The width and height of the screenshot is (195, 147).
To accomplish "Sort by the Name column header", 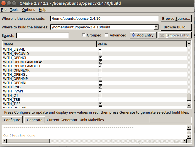I will [x=49, y=44].
